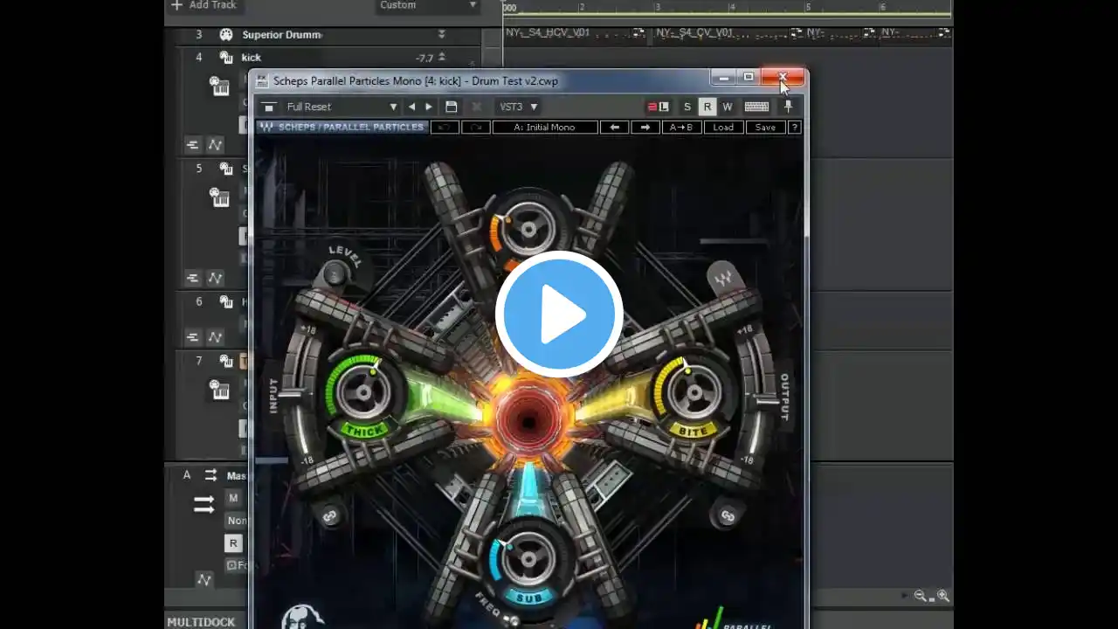Open the Custom track control dropdown
1118x629 pixels.
(x=429, y=5)
